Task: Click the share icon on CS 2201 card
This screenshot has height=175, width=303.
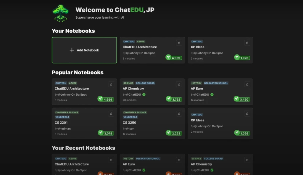Action: (x=111, y=113)
